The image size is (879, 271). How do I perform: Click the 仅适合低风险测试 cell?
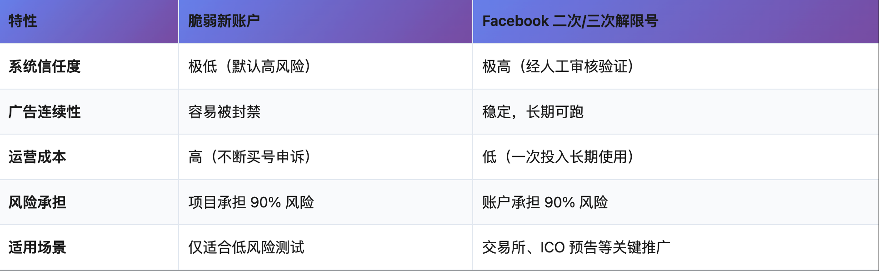[x=246, y=247]
